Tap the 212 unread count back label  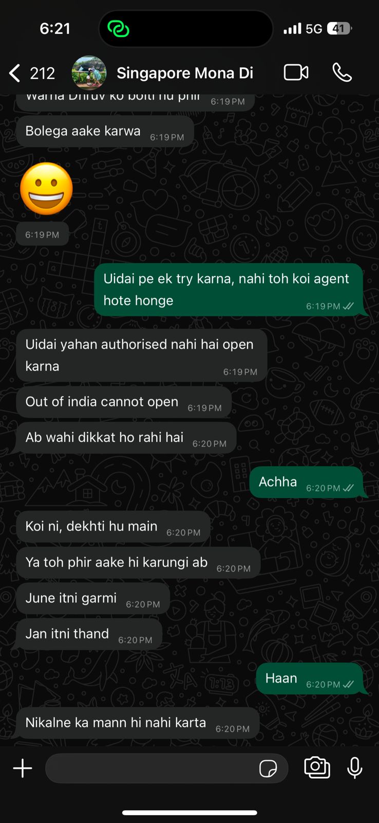tap(42, 74)
